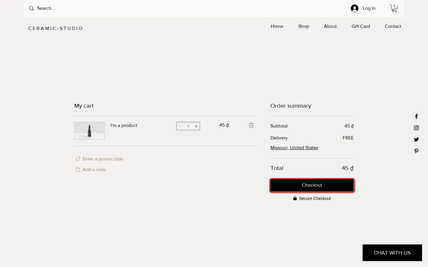Viewport: 428px width, 267px height.
Task: Open the Contact page
Action: [x=393, y=26]
